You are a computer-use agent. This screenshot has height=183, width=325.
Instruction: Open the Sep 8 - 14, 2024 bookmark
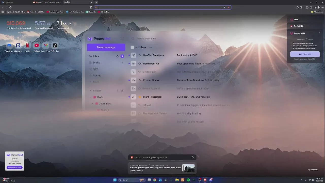coord(16,12)
